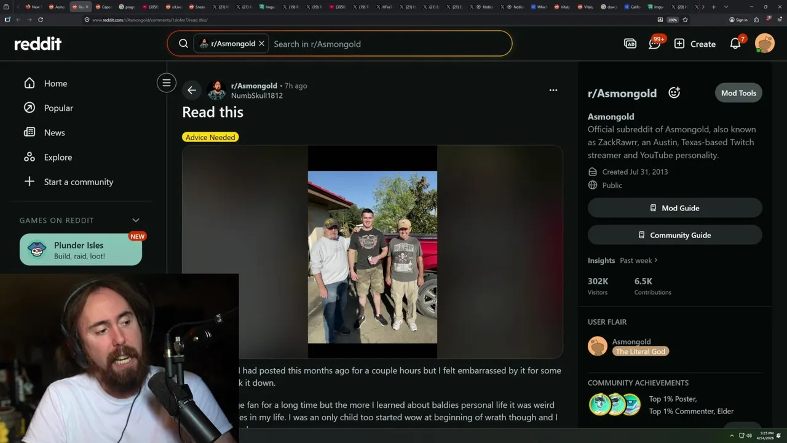List all tabs dropdown

click(x=726, y=7)
